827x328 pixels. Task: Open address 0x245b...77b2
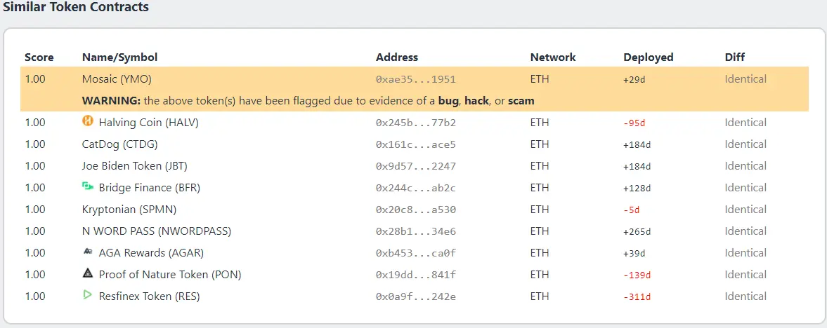coord(416,123)
